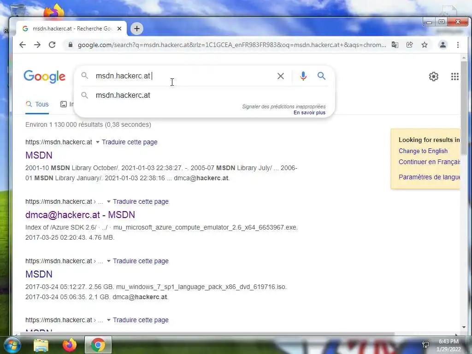Expand first result URL dropdown arrow
Screen dimensions: 472x354
tap(98, 142)
